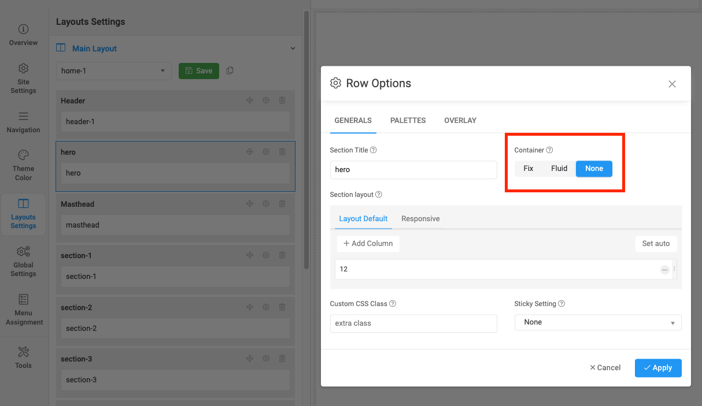Click the Global Settings gears icon
This screenshot has width=702, height=406.
pyautogui.click(x=23, y=252)
